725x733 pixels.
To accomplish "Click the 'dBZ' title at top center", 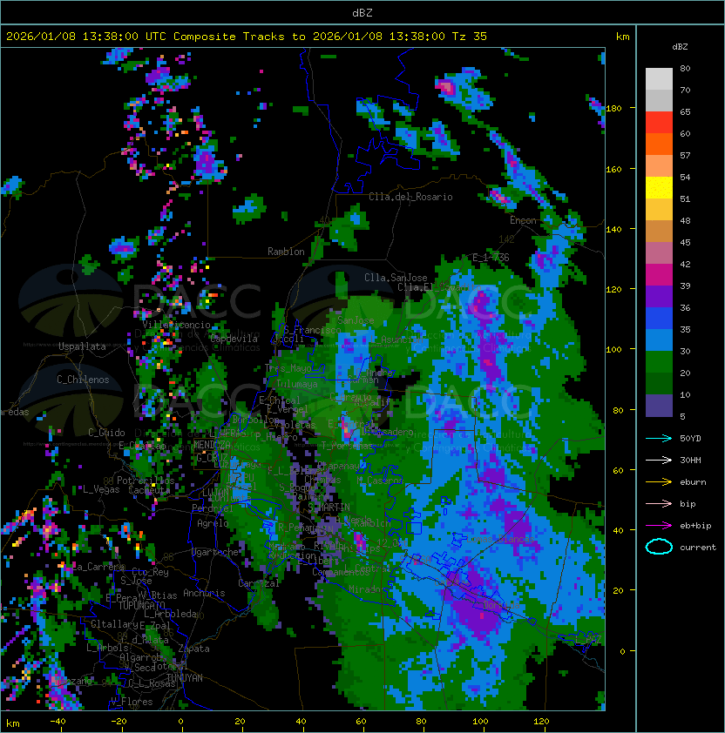I will [x=362, y=13].
